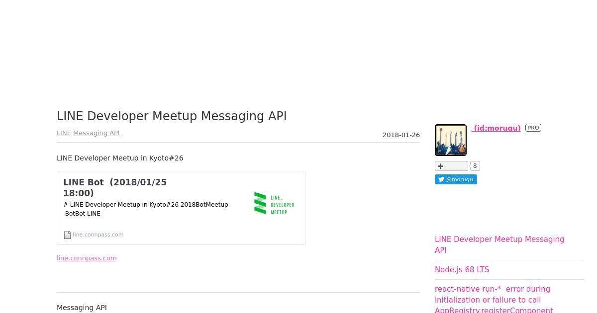Open the LINE Bot event card title
This screenshot has height=313, width=597.
click(115, 188)
